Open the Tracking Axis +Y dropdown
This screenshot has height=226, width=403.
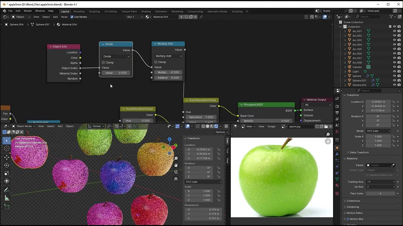(x=380, y=182)
